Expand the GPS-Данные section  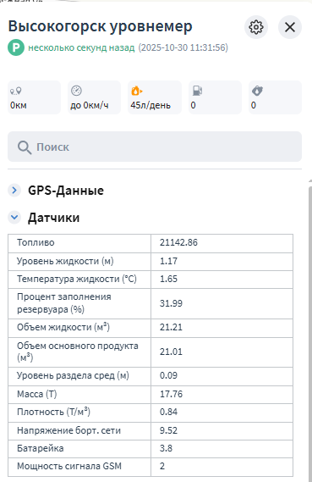(x=14, y=191)
